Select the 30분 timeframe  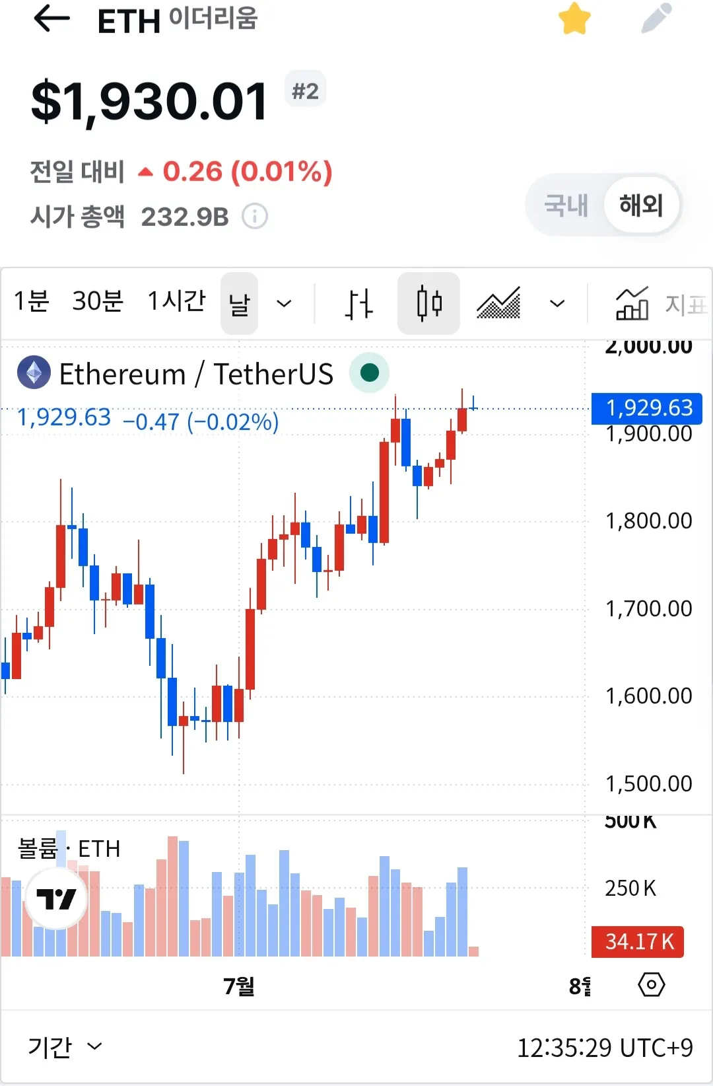tap(98, 301)
